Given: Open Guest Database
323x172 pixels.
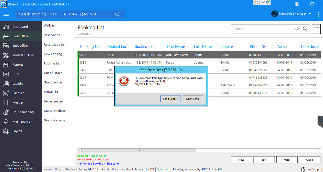Looking at the screenshot, I should click(x=55, y=111).
